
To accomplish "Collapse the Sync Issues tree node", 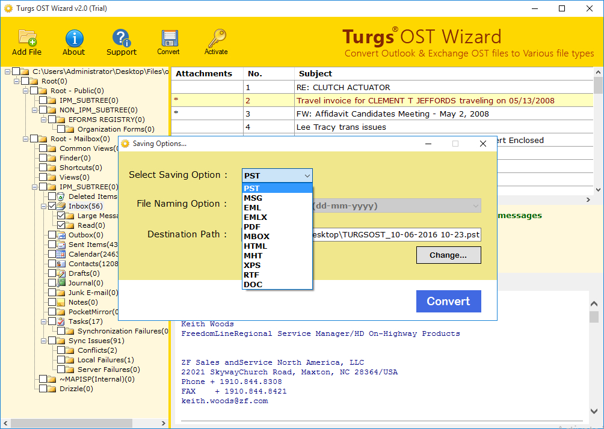I will coord(43,341).
